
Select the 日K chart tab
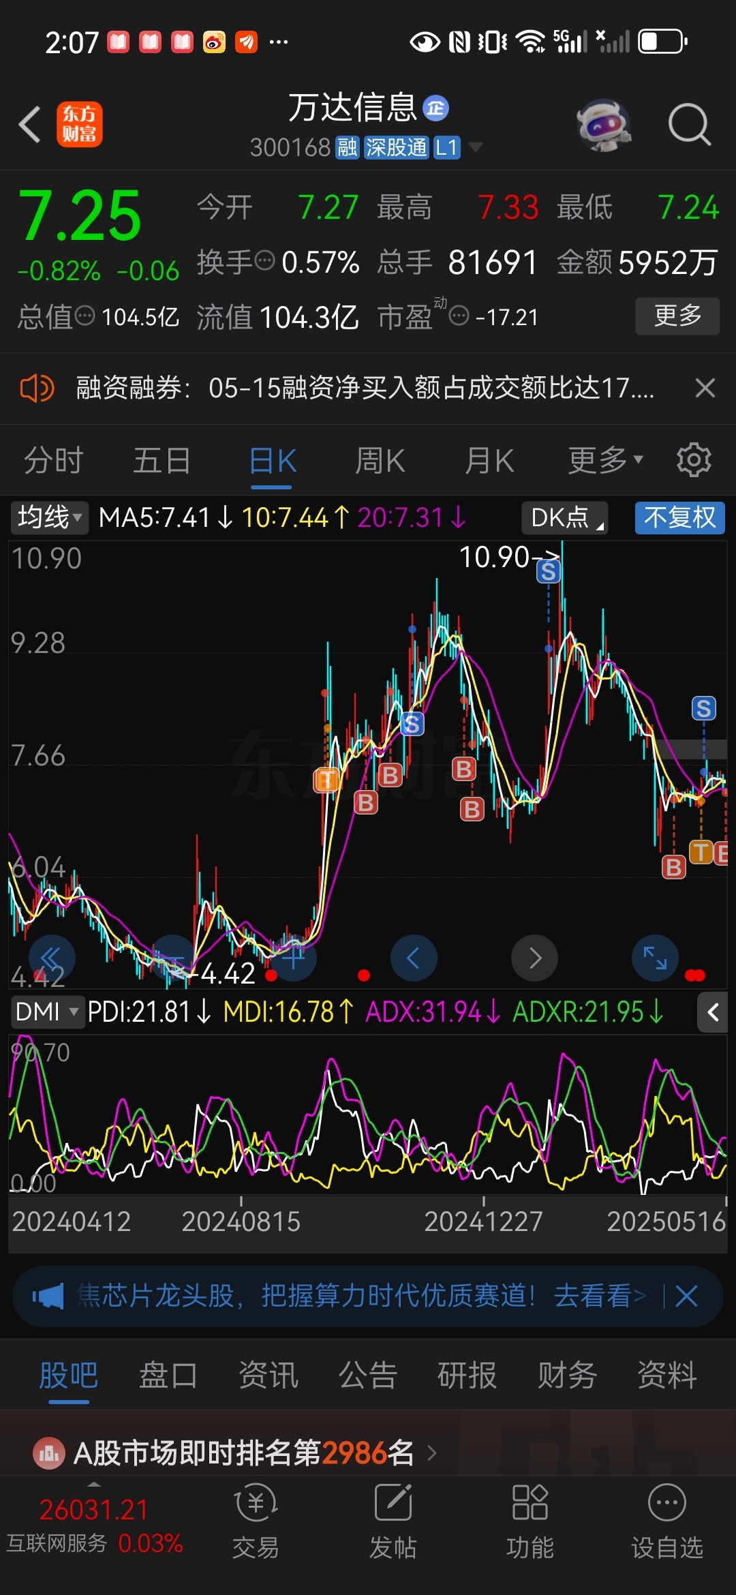coord(272,461)
